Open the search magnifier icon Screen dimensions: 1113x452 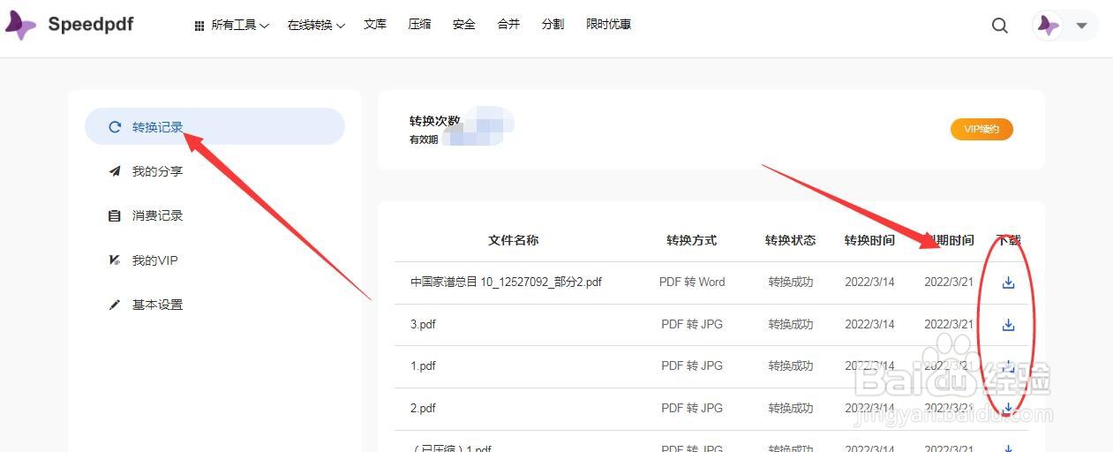point(999,26)
